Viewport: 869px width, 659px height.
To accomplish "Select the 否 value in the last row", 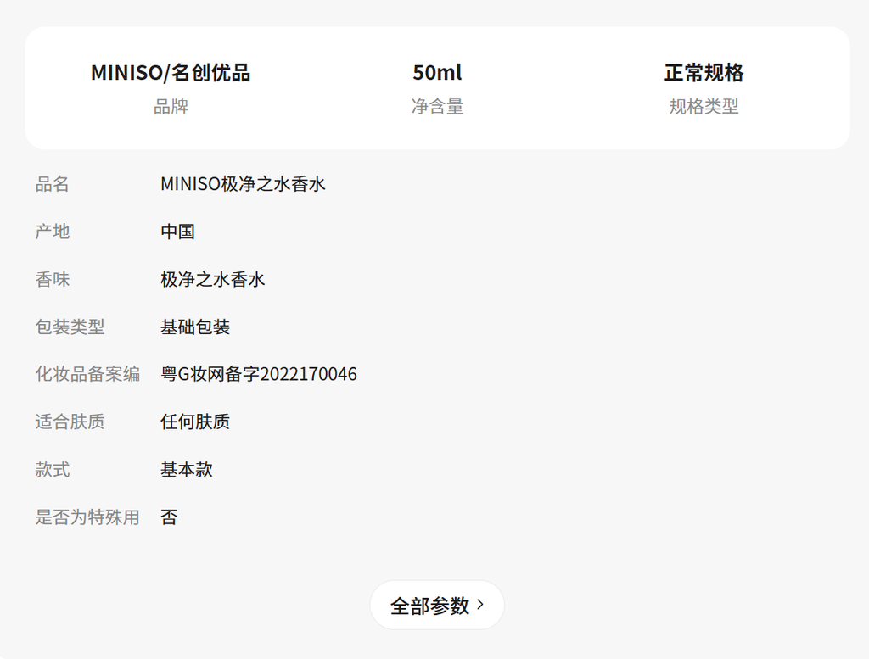I will pos(170,517).
